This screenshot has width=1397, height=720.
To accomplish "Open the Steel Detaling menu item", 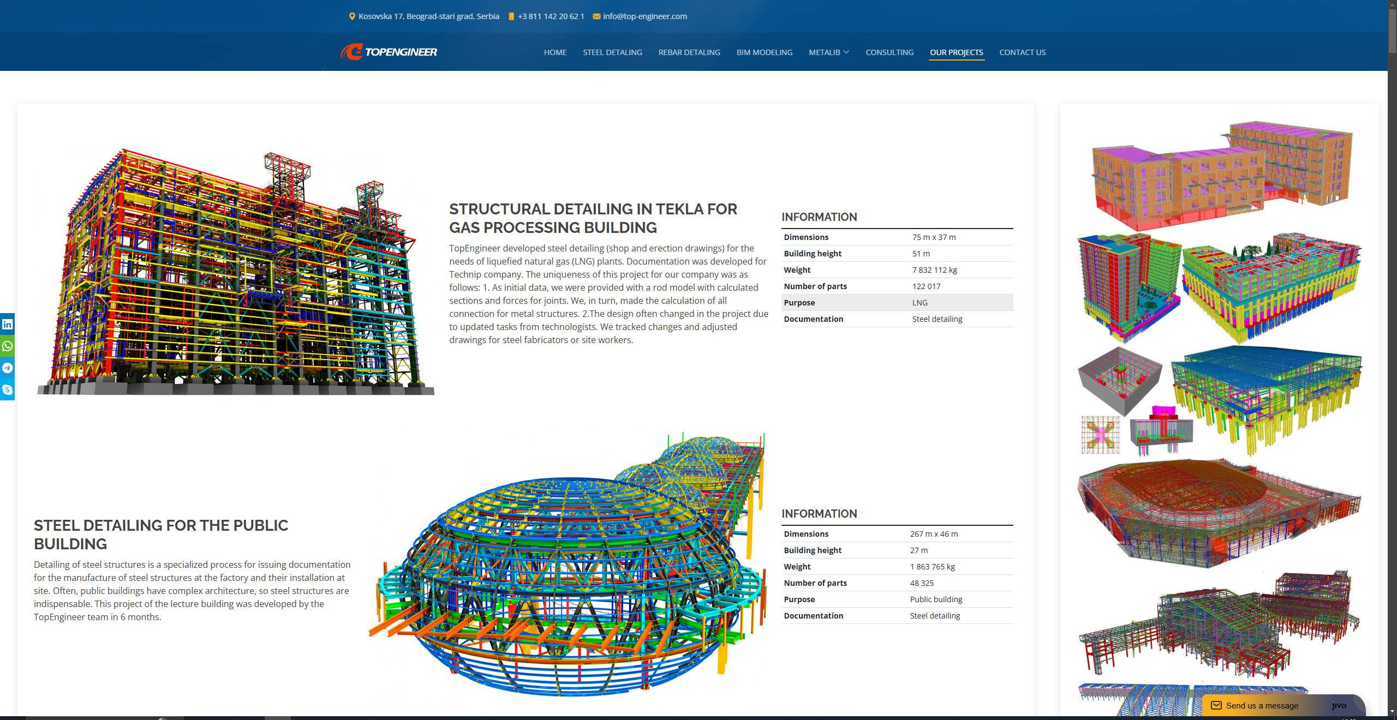I will tap(612, 52).
